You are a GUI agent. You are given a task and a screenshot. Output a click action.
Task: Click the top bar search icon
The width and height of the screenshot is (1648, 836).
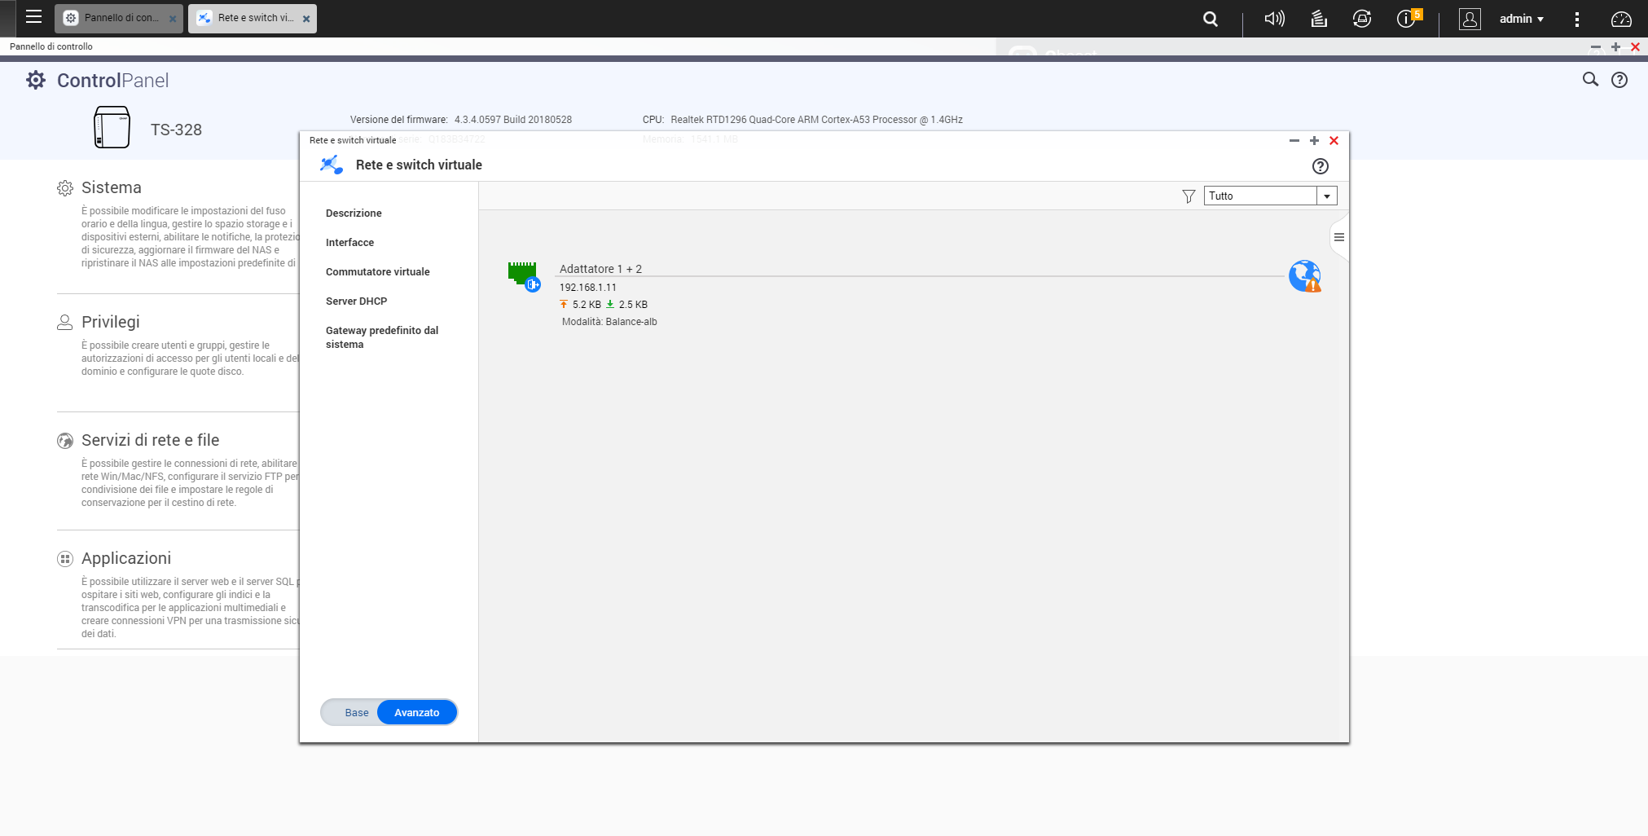[1211, 19]
